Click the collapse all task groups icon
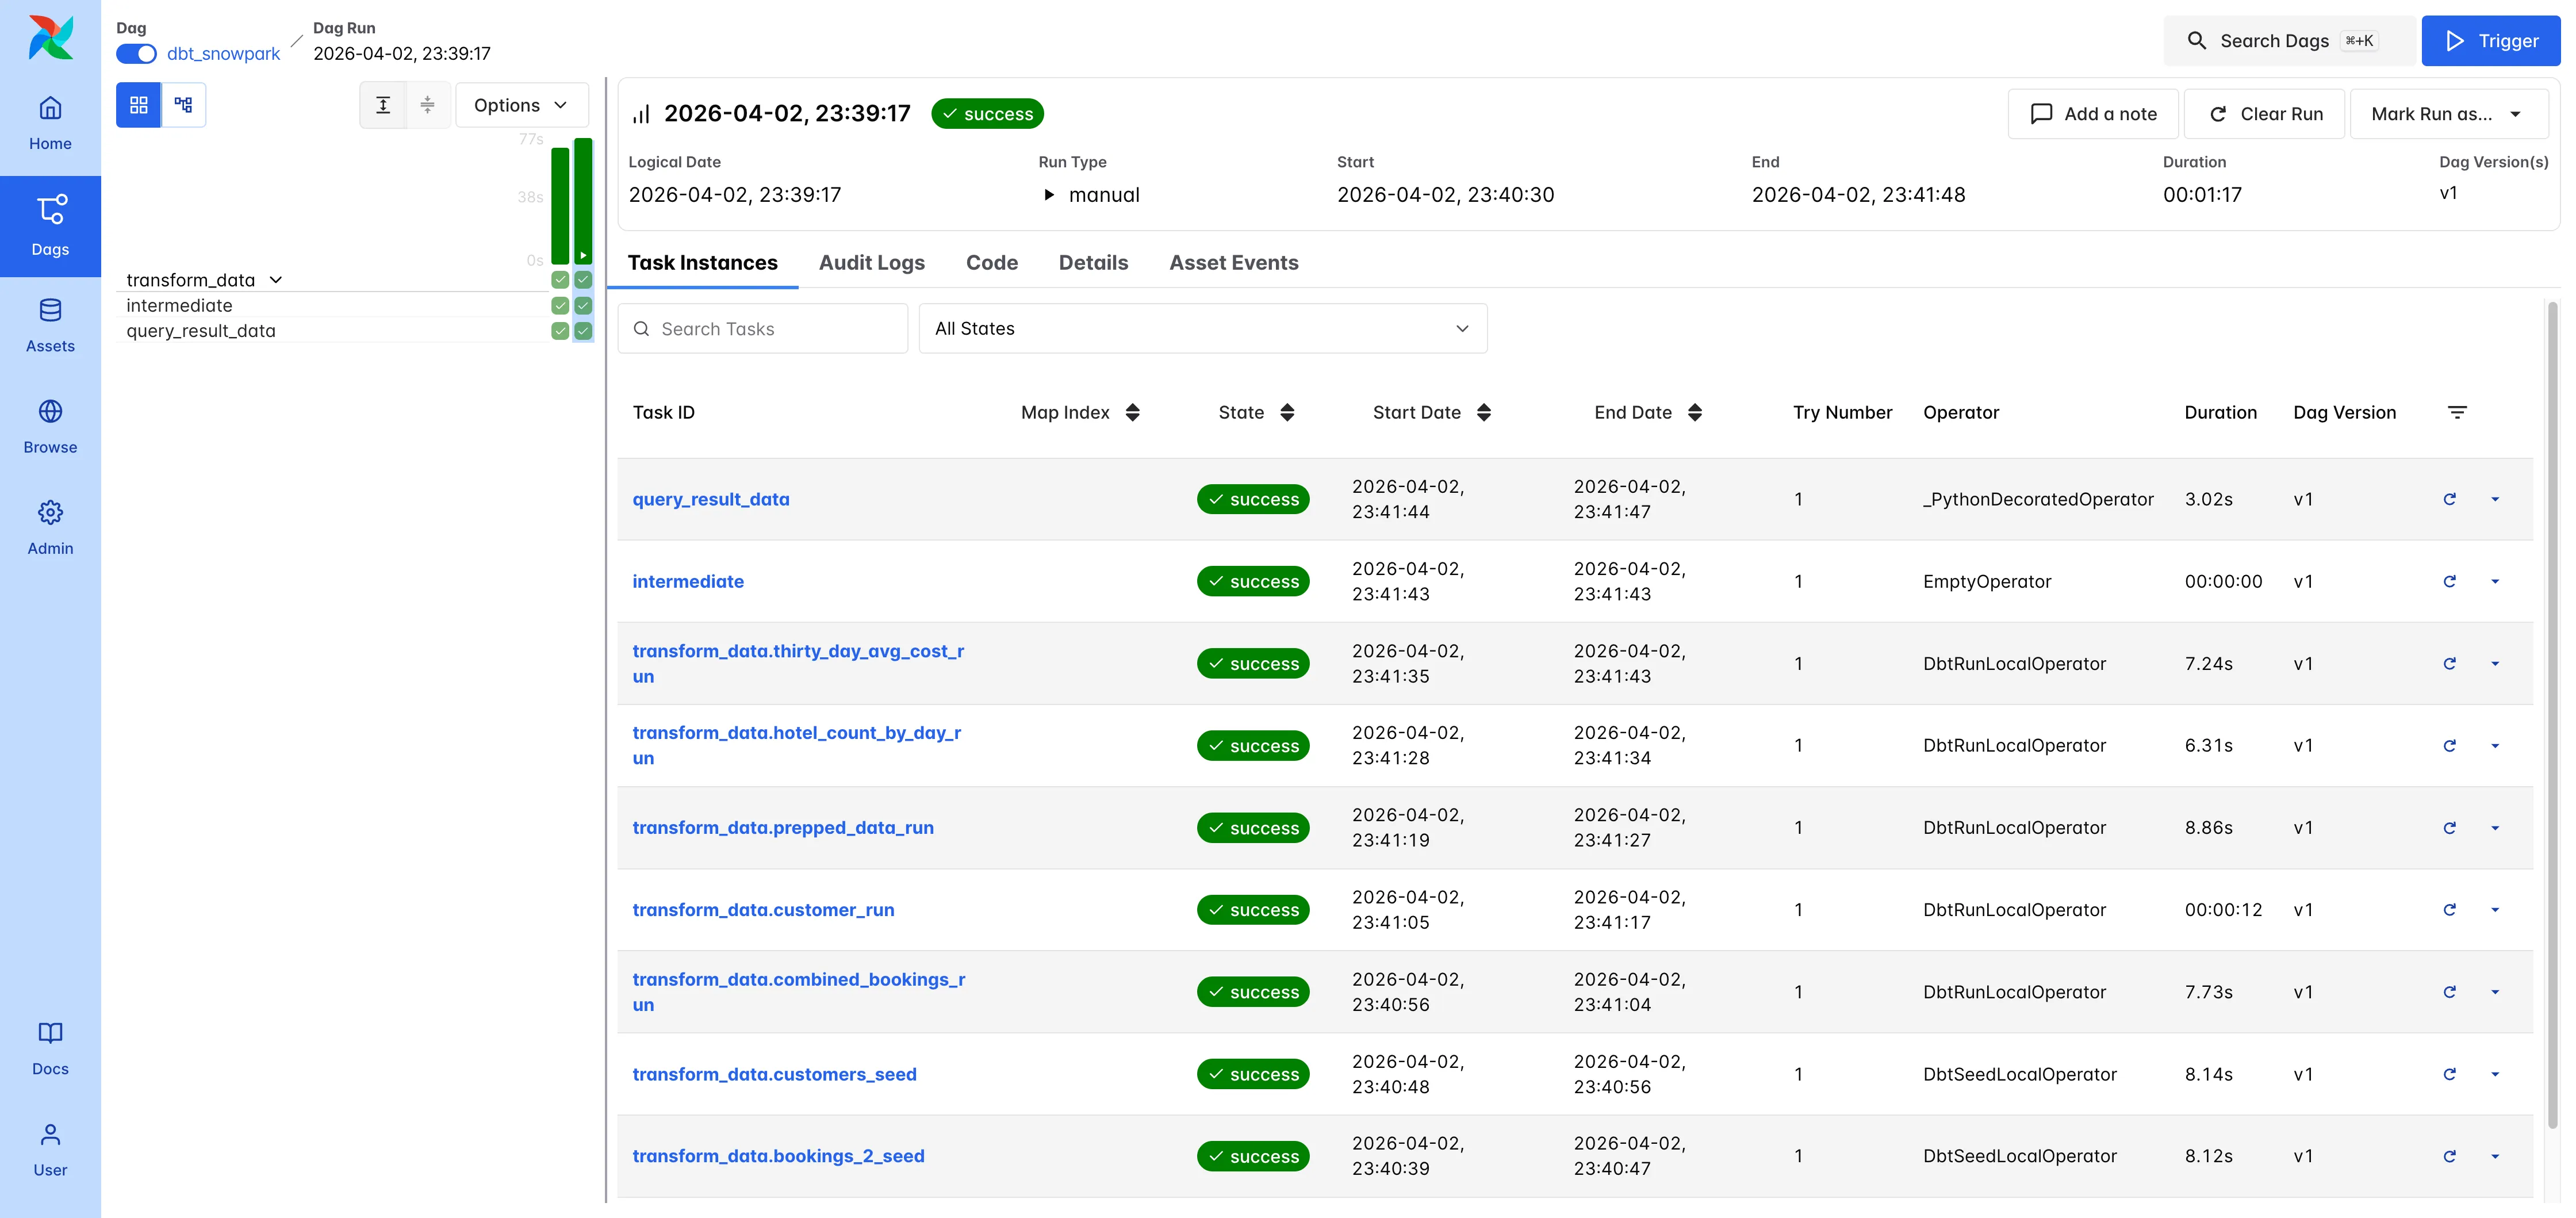 (427, 105)
